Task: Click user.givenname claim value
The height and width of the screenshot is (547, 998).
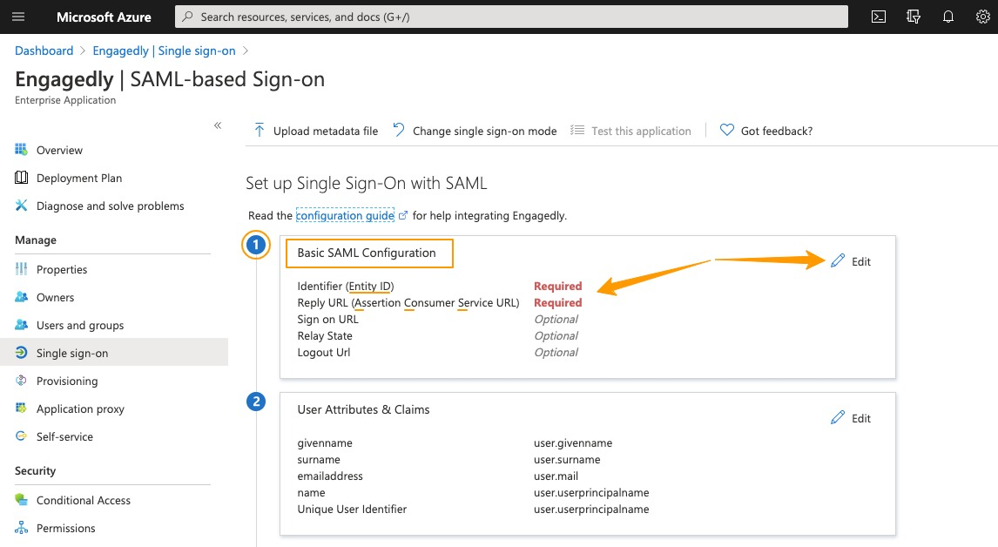Action: [x=573, y=443]
